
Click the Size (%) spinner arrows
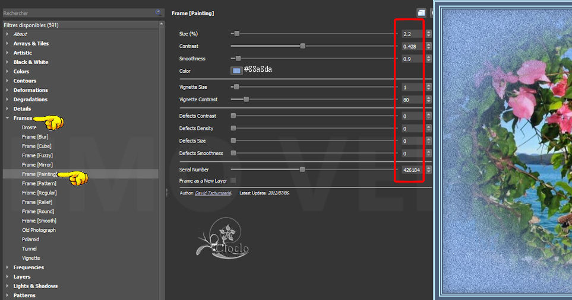(x=428, y=34)
